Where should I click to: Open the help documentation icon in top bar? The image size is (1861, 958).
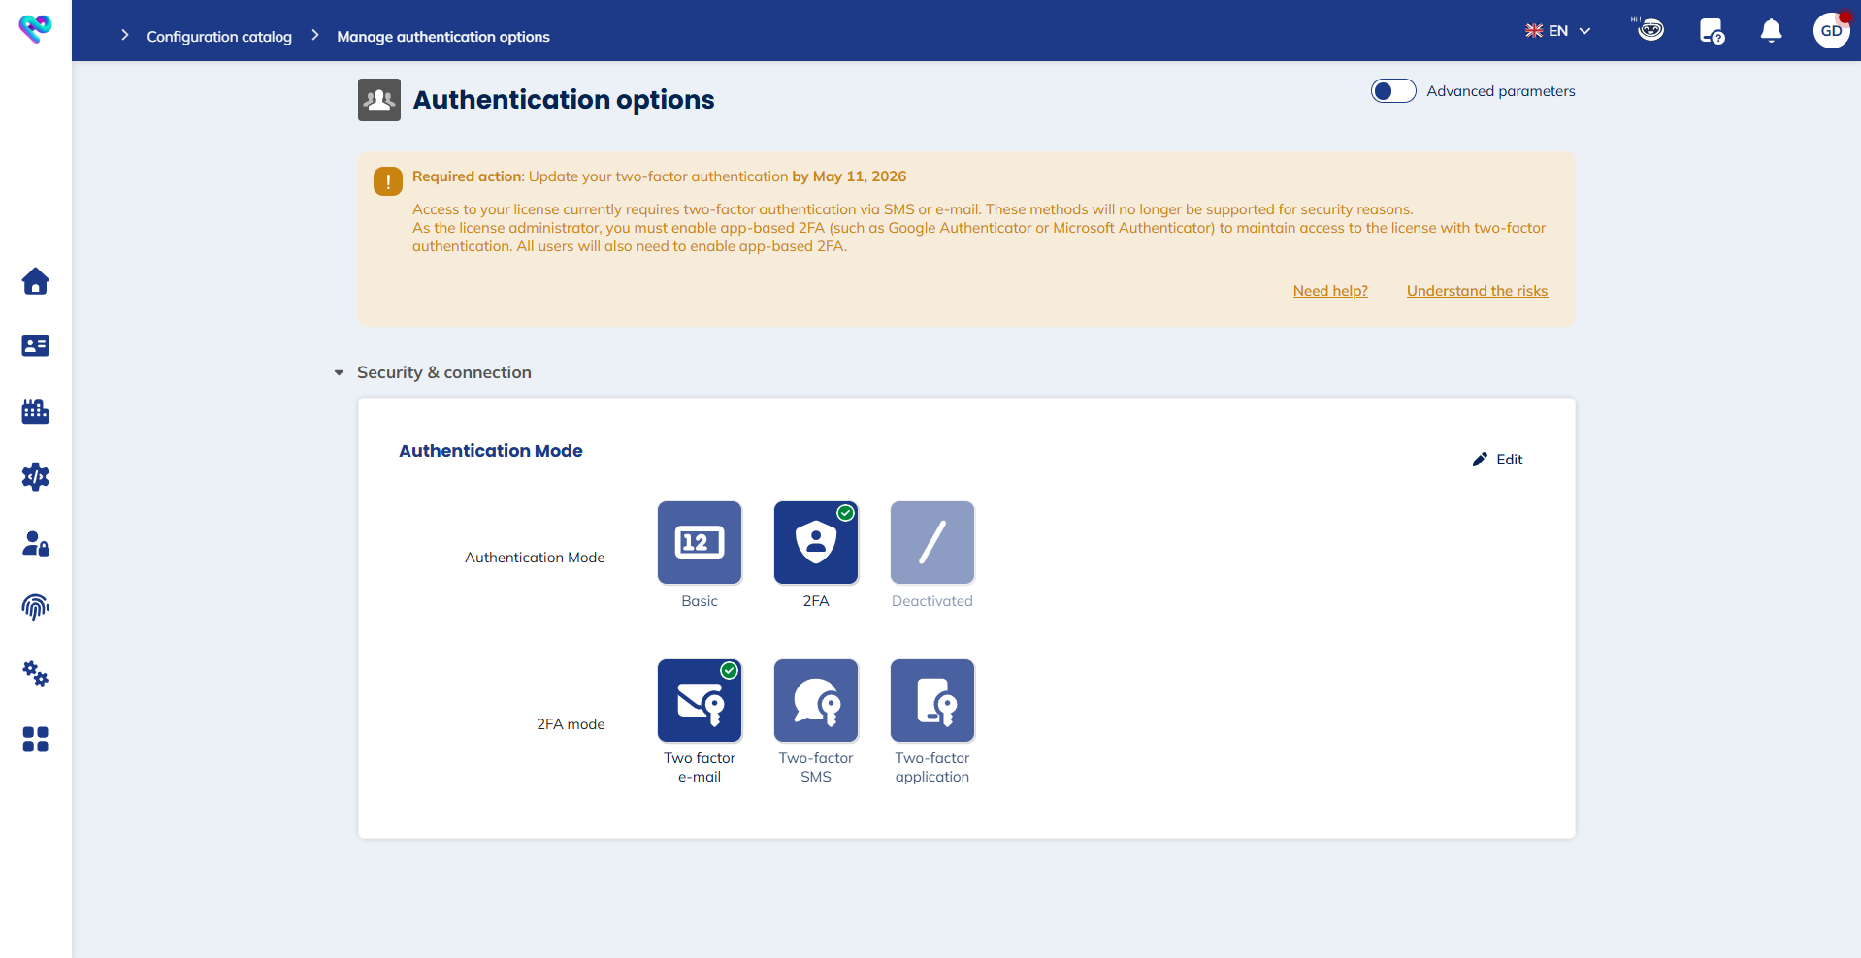point(1711,30)
